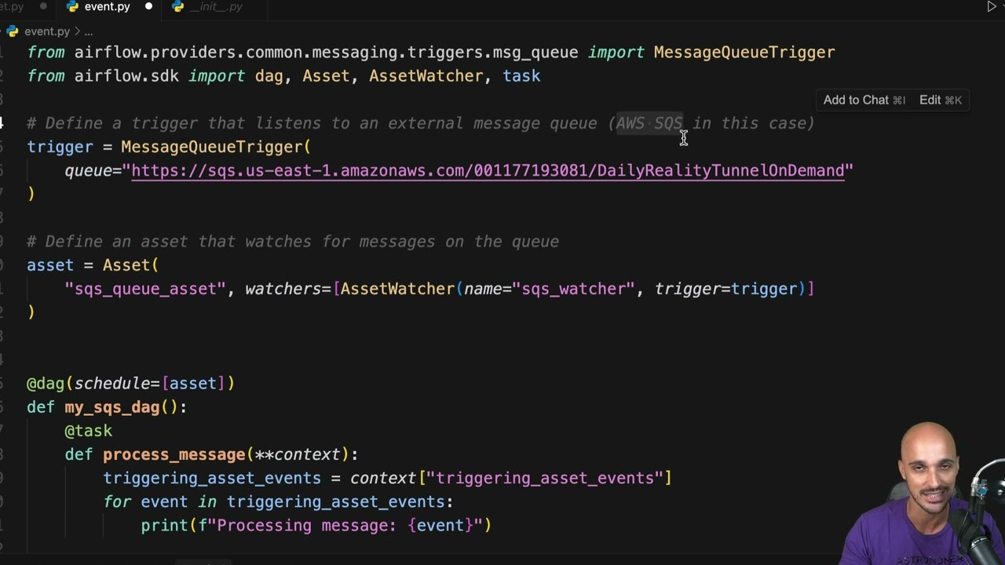Click the "sqs_queue_asset" string
This screenshot has width=1005, height=565.
pos(145,289)
